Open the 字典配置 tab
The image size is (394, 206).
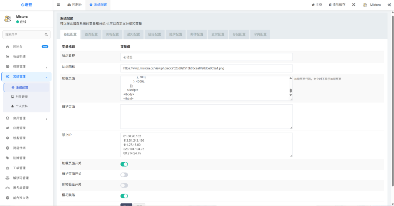point(260,35)
